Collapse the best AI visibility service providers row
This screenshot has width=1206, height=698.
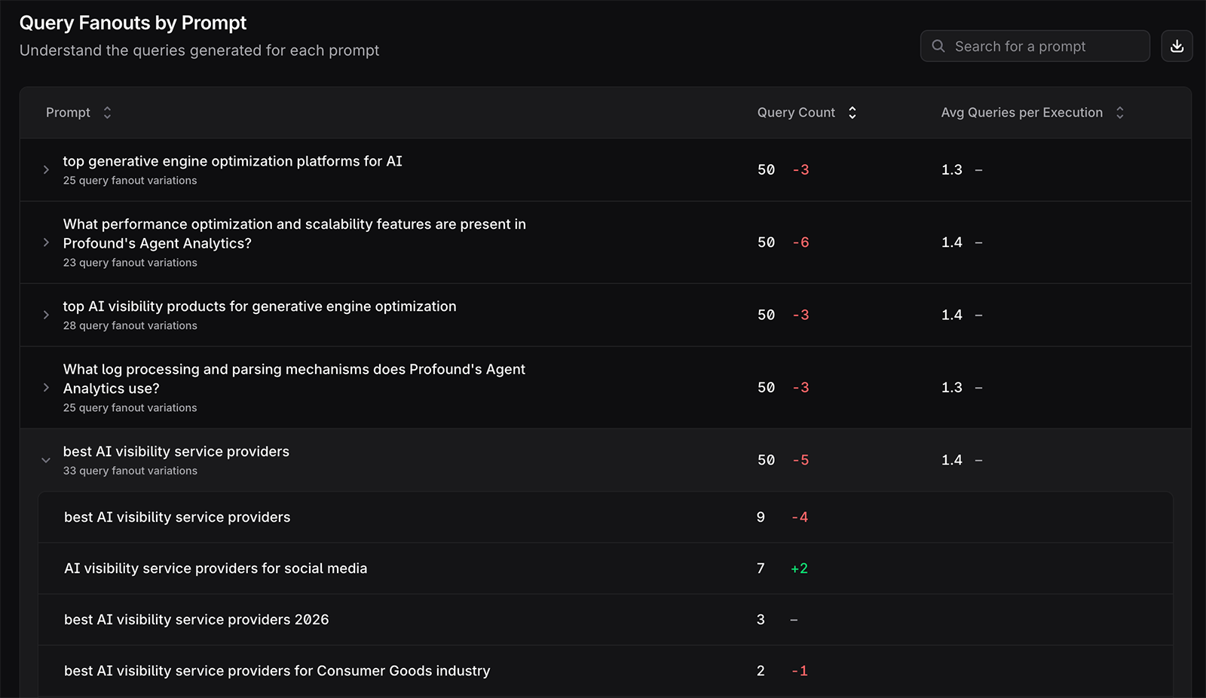[46, 460]
